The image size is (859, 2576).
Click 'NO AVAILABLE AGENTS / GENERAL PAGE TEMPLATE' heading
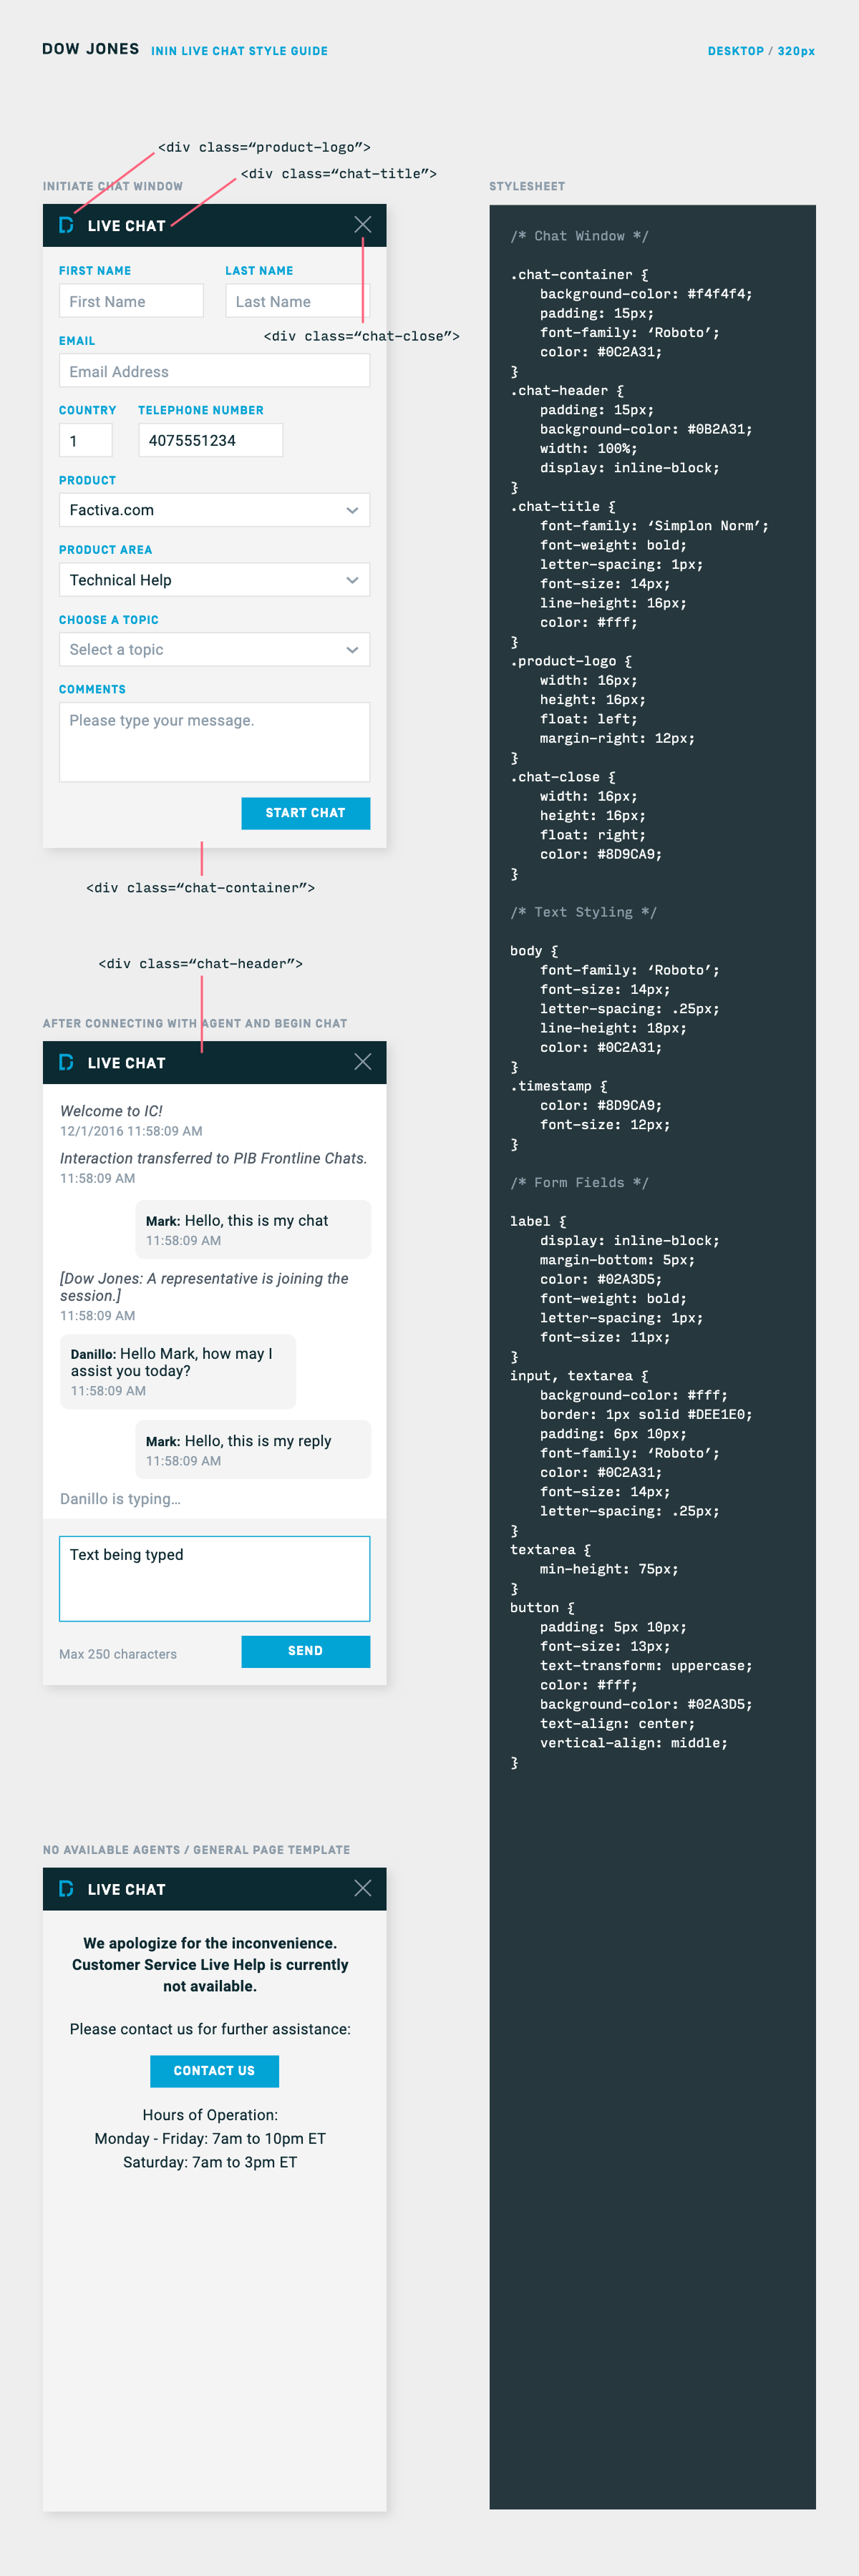(196, 1850)
